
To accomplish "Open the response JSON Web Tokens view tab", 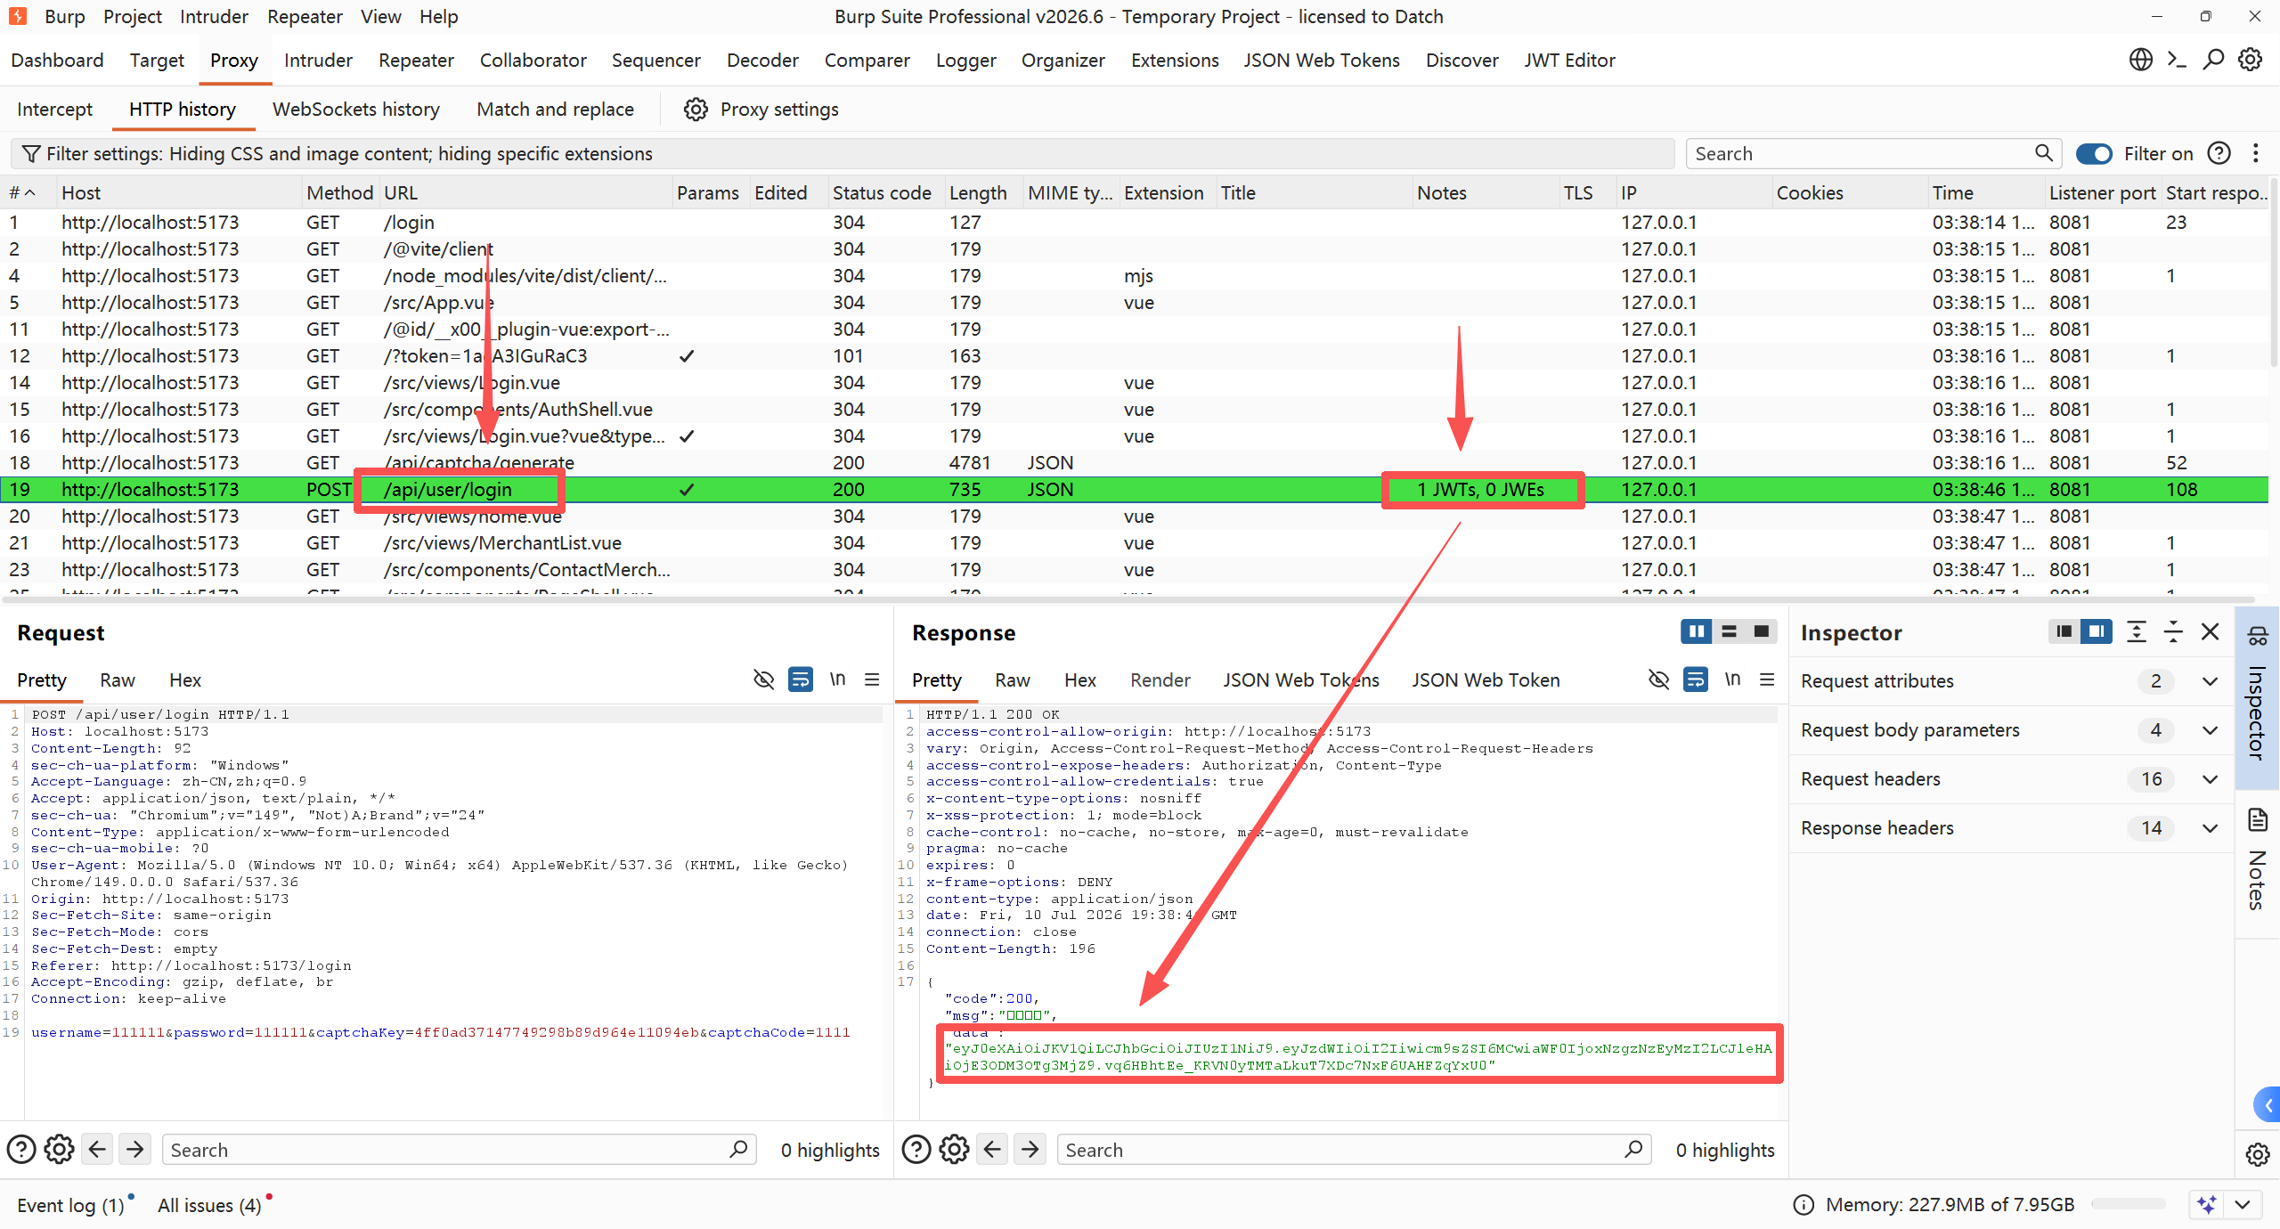I will coord(1300,680).
